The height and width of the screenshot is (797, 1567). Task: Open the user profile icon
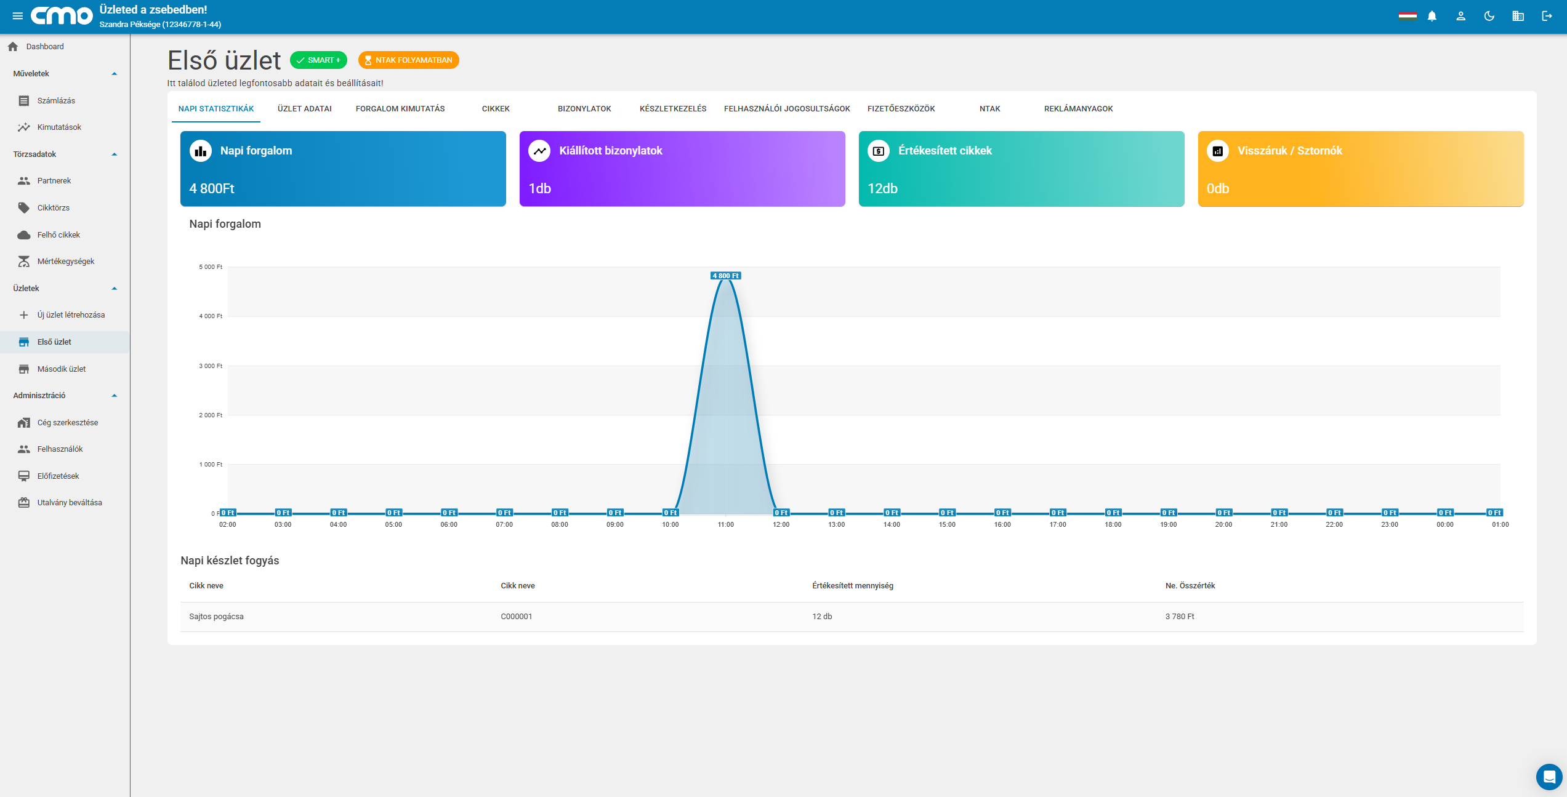(x=1460, y=16)
